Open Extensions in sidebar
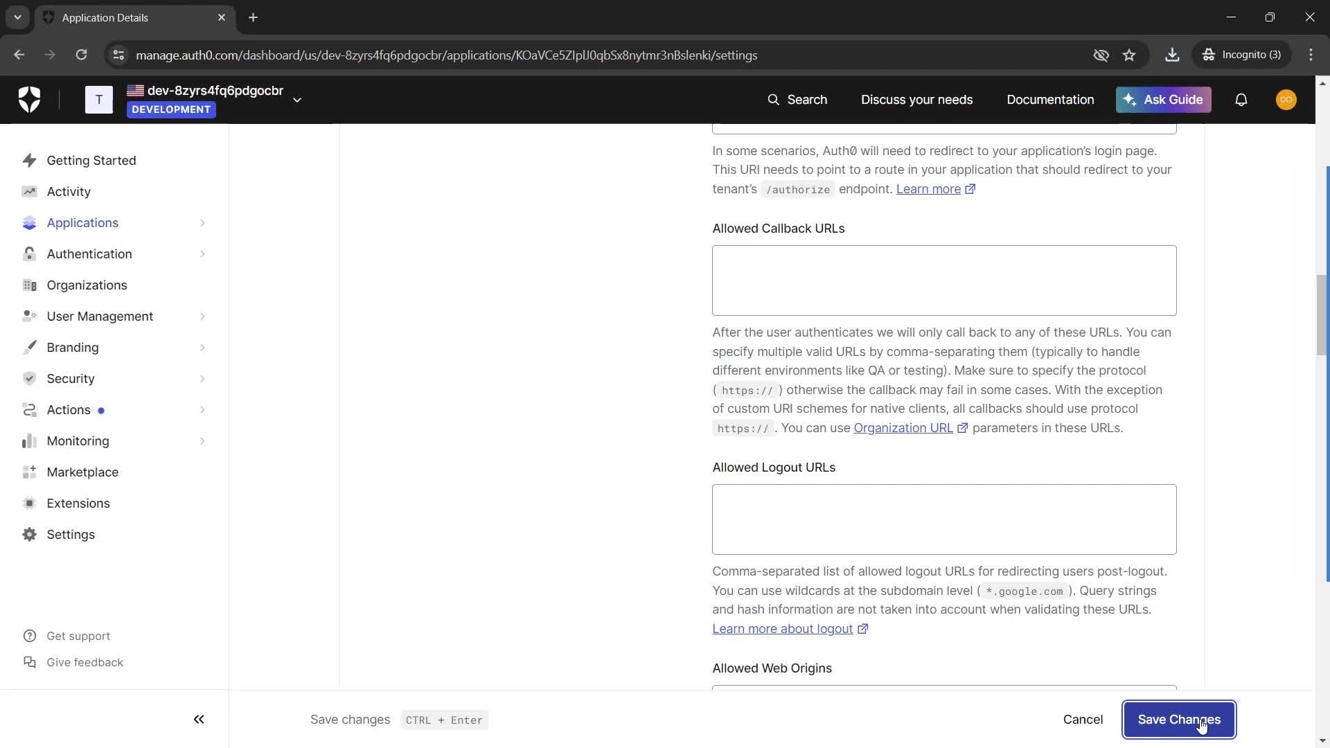This screenshot has width=1330, height=748. click(78, 504)
